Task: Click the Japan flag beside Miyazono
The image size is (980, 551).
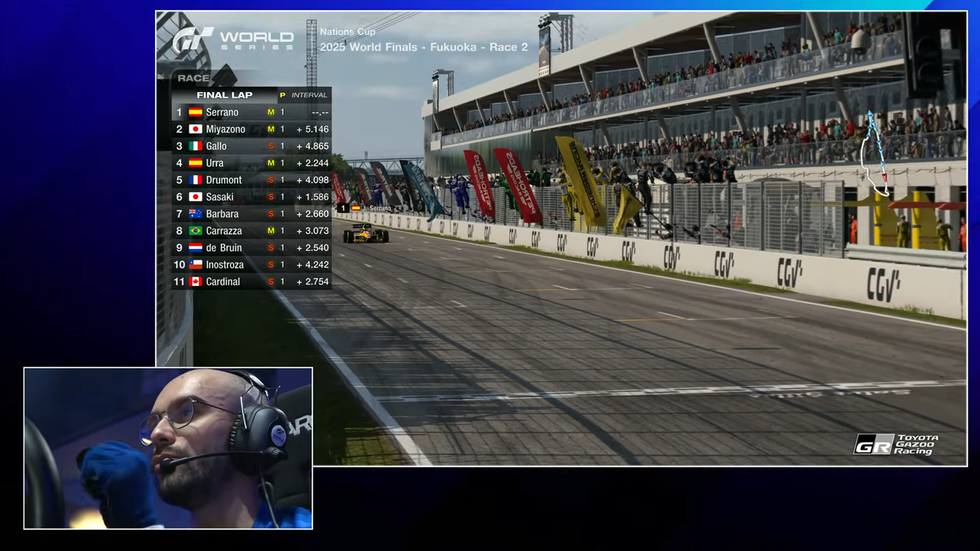Action: 195,129
